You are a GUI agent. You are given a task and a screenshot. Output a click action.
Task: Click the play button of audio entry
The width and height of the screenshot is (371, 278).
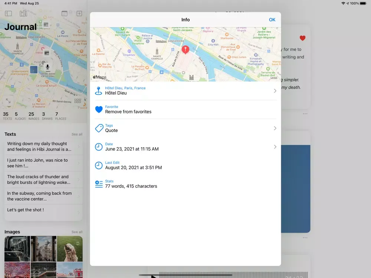pyautogui.click(x=154, y=277)
